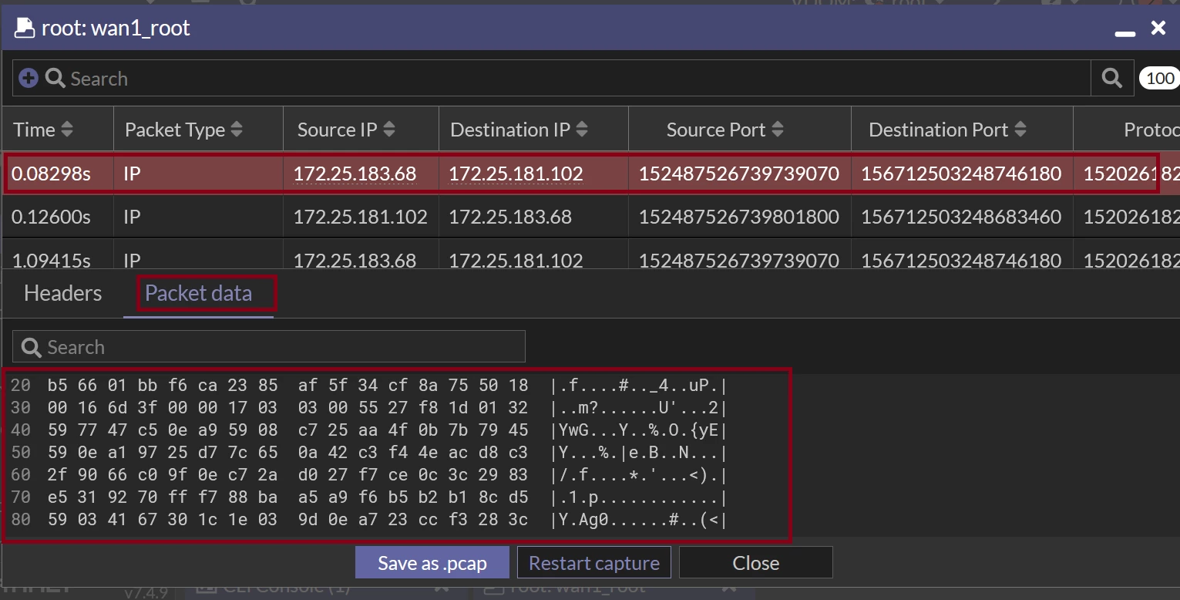Click hex line at offset 40
This screenshot has height=600, width=1180.
(x=369, y=430)
